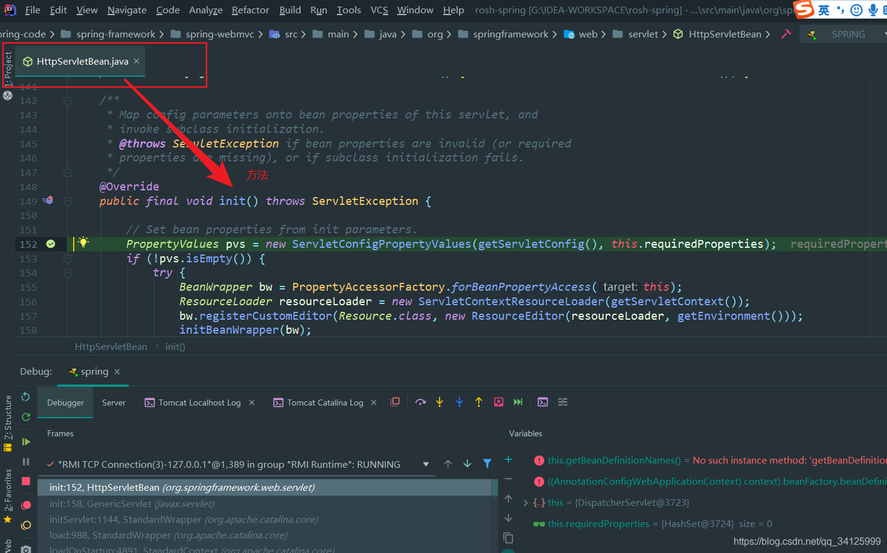Duplicate the selected watch
The height and width of the screenshot is (553, 887).
508,537
